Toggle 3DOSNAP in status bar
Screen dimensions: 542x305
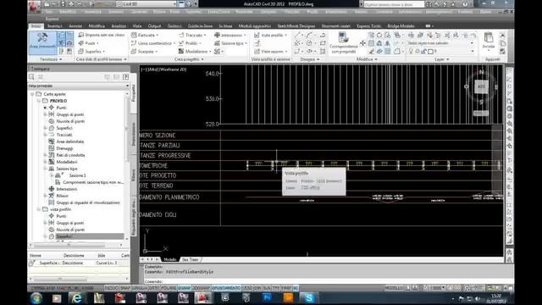(x=202, y=288)
